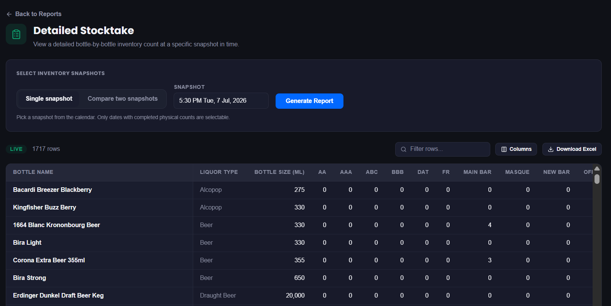Select the Bacardi Breezer Blackberry row name
Image resolution: width=611 pixels, height=306 pixels.
tap(53, 190)
